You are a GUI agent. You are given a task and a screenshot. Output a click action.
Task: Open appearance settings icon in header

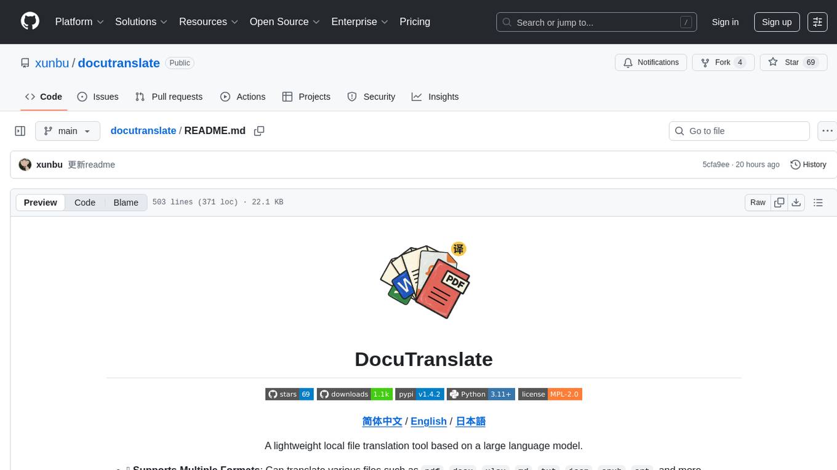[817, 22]
